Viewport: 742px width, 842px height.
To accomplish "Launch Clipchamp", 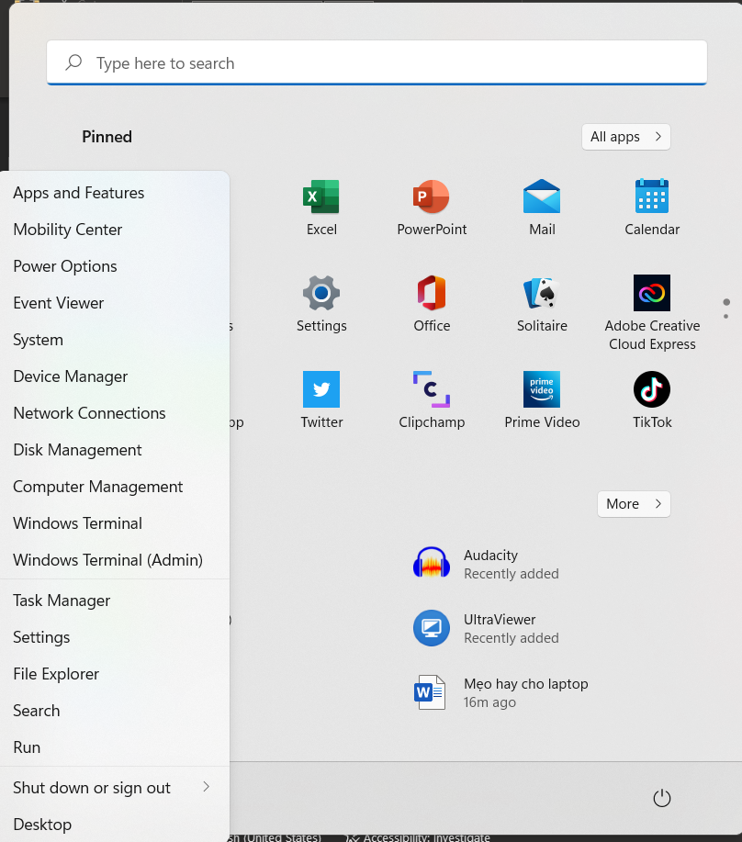I will [432, 399].
